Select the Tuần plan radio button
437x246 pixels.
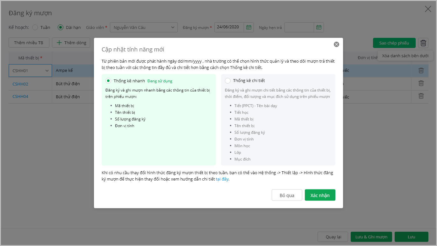point(35,27)
